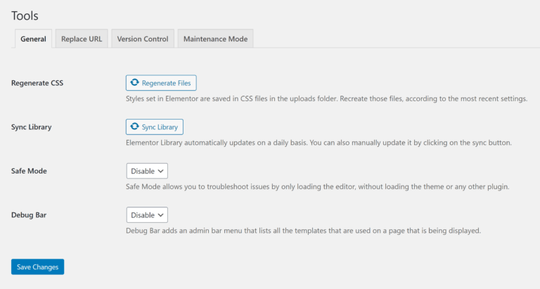The height and width of the screenshot is (289, 540).
Task: Click the Safe Mode description text
Action: pyautogui.click(x=317, y=187)
